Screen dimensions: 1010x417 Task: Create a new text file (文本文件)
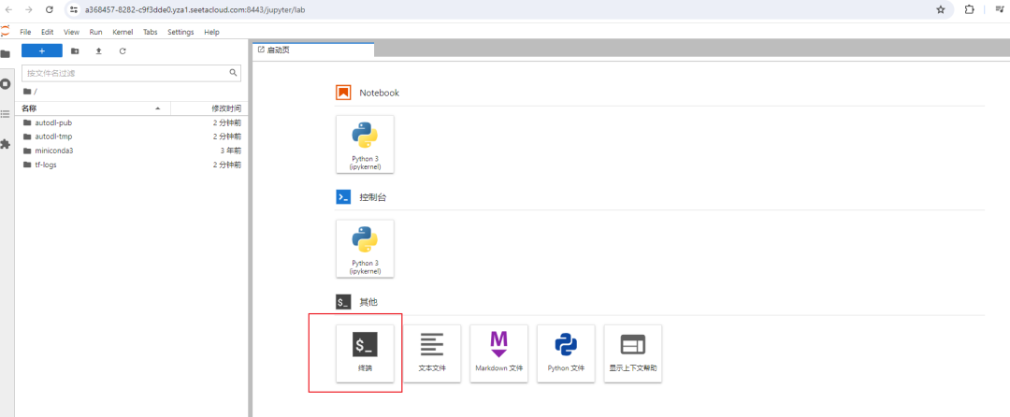click(x=432, y=353)
